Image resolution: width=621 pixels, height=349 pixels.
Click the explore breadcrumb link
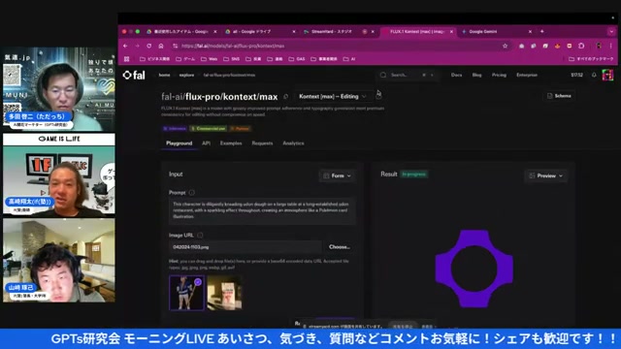point(186,75)
